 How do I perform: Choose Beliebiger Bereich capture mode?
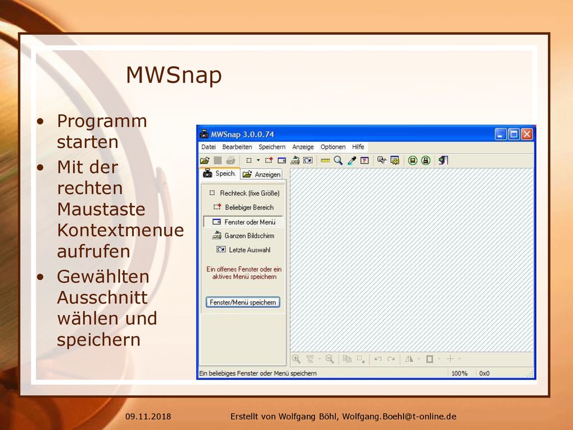[243, 207]
